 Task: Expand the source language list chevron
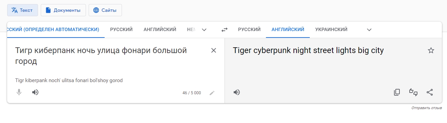point(204,30)
